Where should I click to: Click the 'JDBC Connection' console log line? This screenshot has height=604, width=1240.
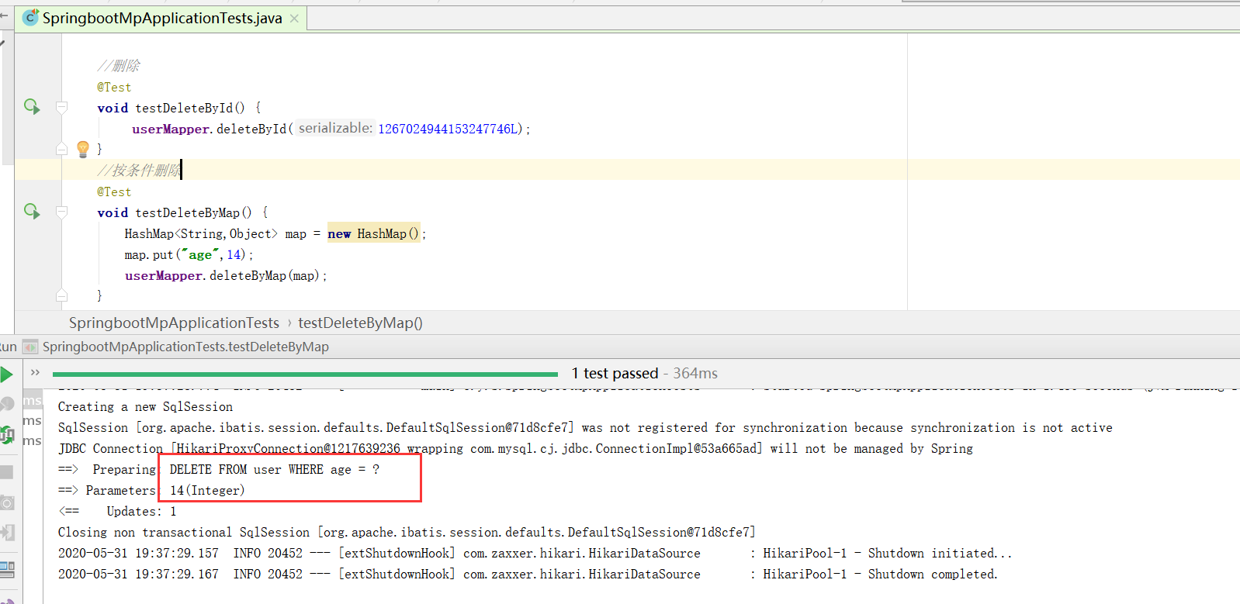click(x=515, y=448)
